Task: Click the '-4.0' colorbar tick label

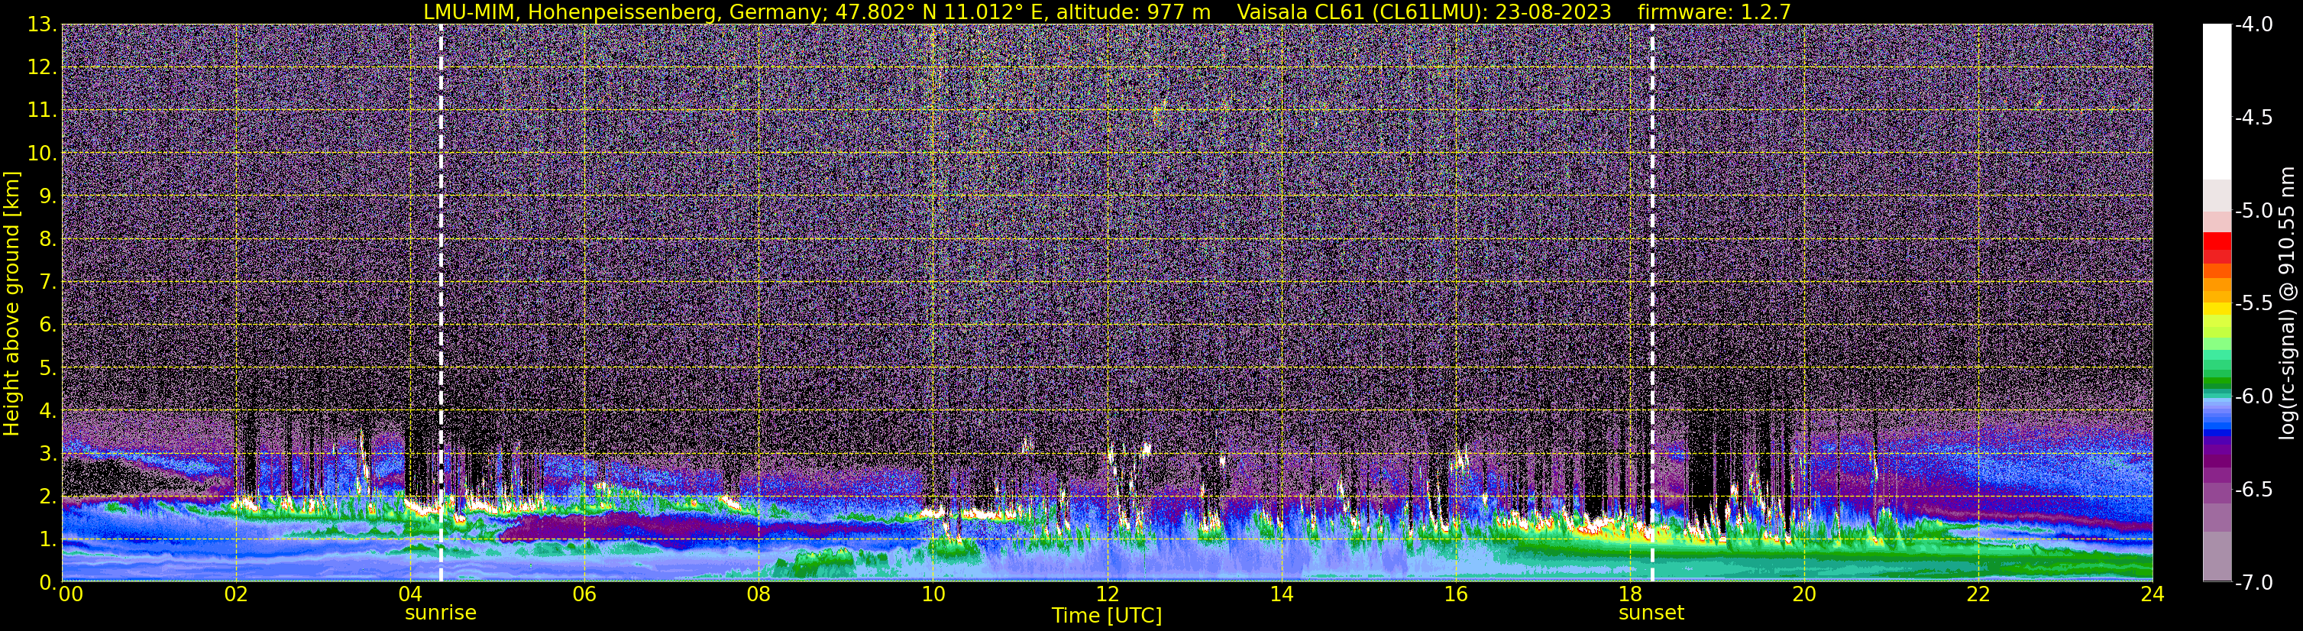Action: coord(2254,25)
